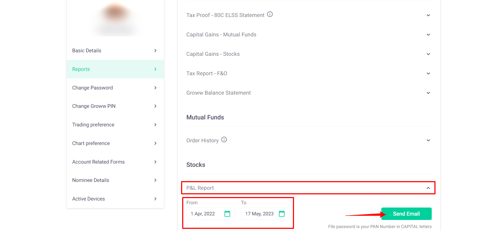Viewport: 484px width, 231px height.
Task: Click the info icon beside Tax Proof statement
Action: click(x=270, y=14)
